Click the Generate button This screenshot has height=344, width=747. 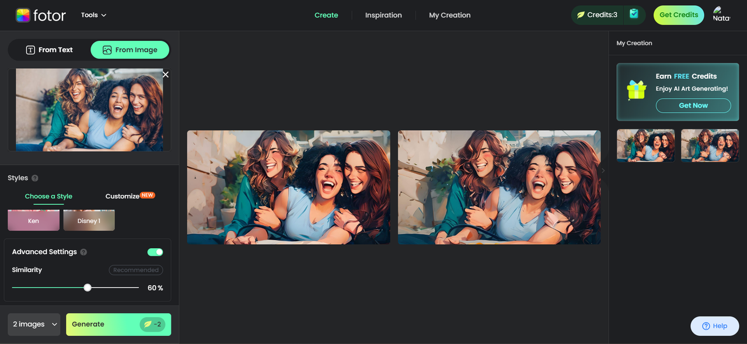pyautogui.click(x=118, y=324)
